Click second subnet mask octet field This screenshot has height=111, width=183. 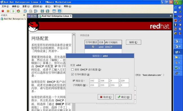click(104, 85)
